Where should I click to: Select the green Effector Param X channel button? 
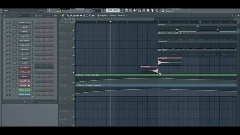pyautogui.click(x=24, y=90)
